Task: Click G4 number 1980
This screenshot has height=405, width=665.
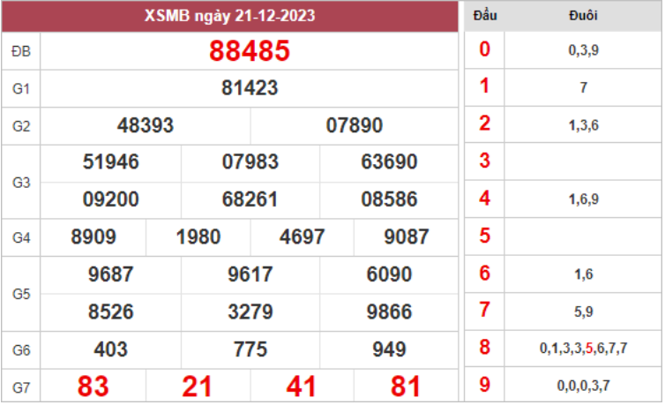Action: pyautogui.click(x=198, y=236)
